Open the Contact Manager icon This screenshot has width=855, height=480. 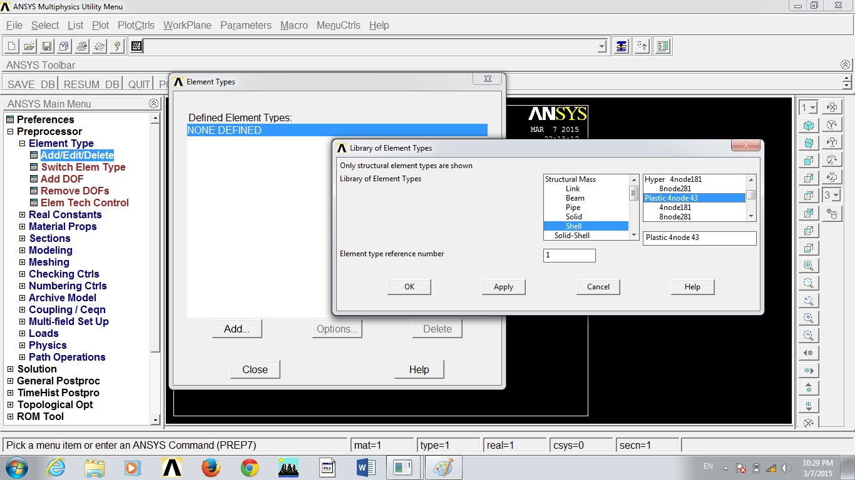[x=663, y=46]
